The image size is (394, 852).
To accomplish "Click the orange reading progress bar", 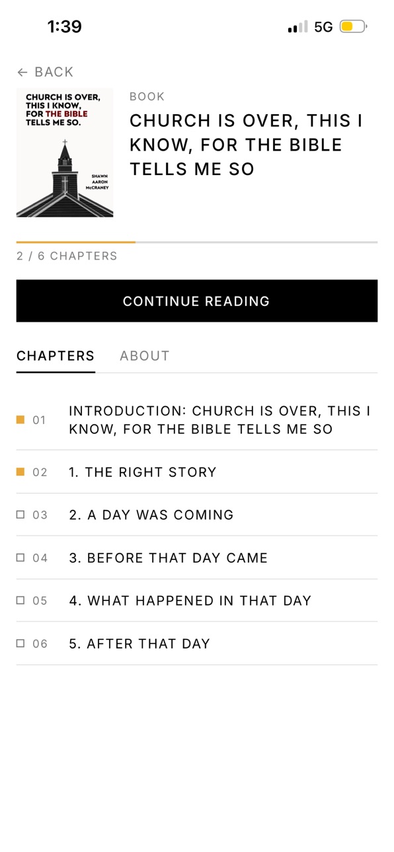I will (76, 242).
